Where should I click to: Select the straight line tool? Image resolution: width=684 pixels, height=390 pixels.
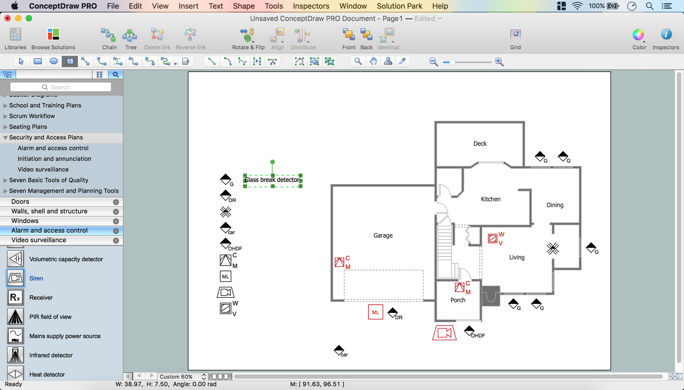click(212, 61)
